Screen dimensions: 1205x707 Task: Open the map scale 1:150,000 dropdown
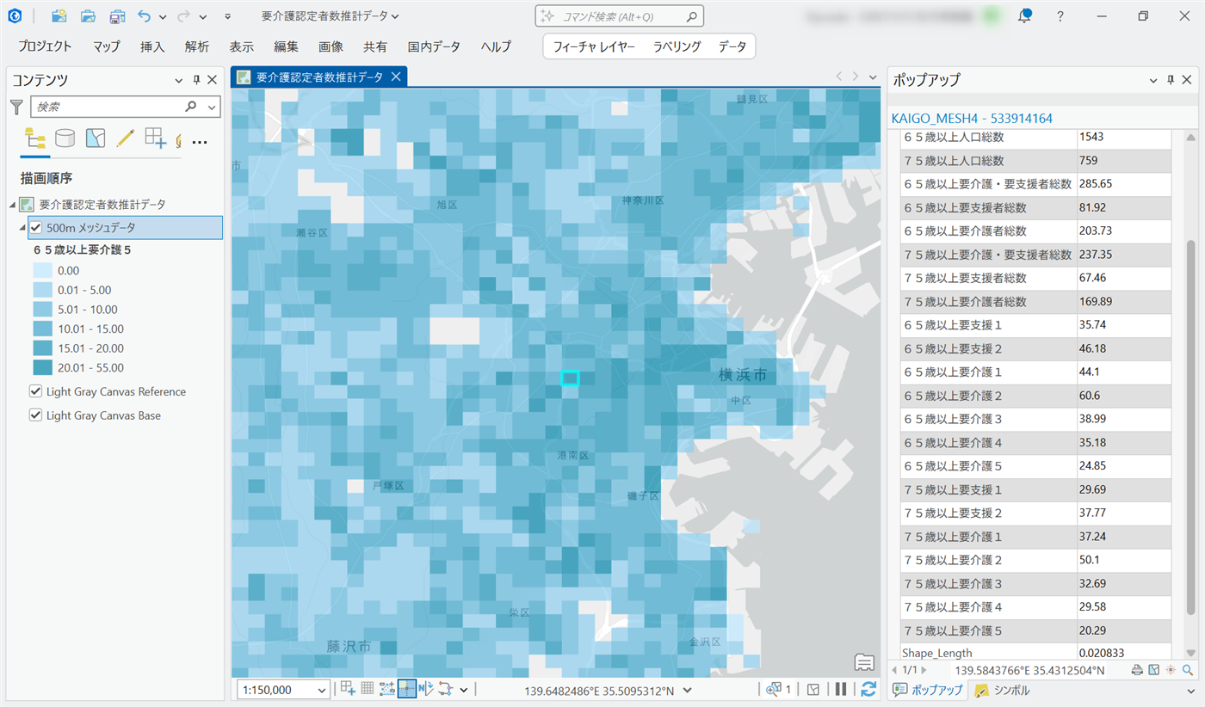[322, 690]
